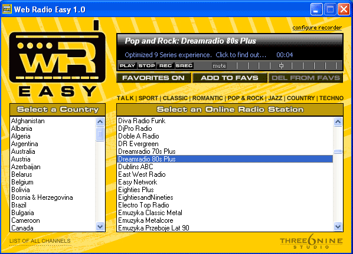Add current station to favorites
Viewport: 353px width, 254px height.
230,78
